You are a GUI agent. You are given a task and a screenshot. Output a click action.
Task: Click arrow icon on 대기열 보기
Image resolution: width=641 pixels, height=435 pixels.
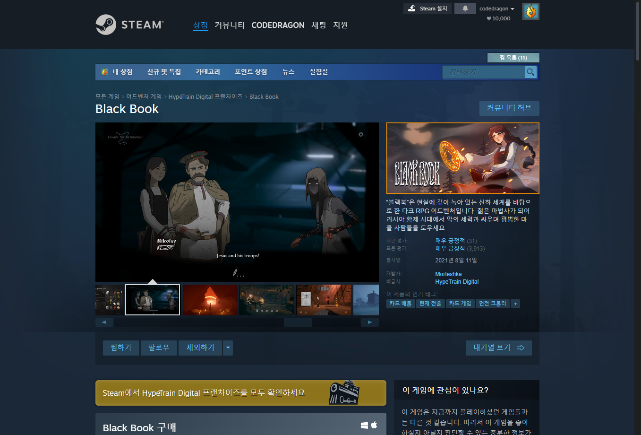pos(521,348)
